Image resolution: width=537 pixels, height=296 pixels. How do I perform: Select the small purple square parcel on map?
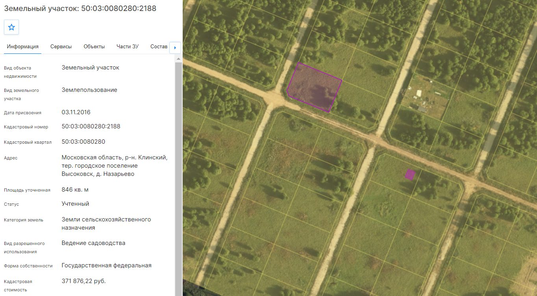pyautogui.click(x=410, y=174)
